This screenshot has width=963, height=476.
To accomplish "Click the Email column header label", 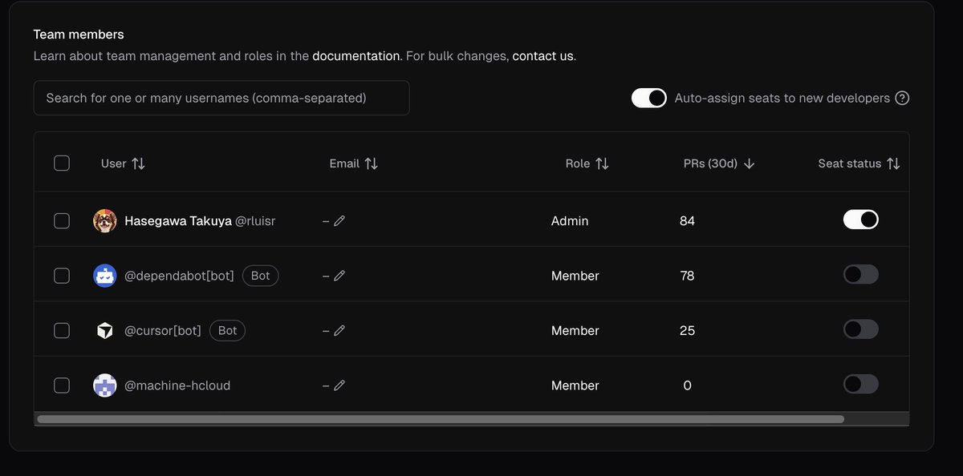I will 344,163.
